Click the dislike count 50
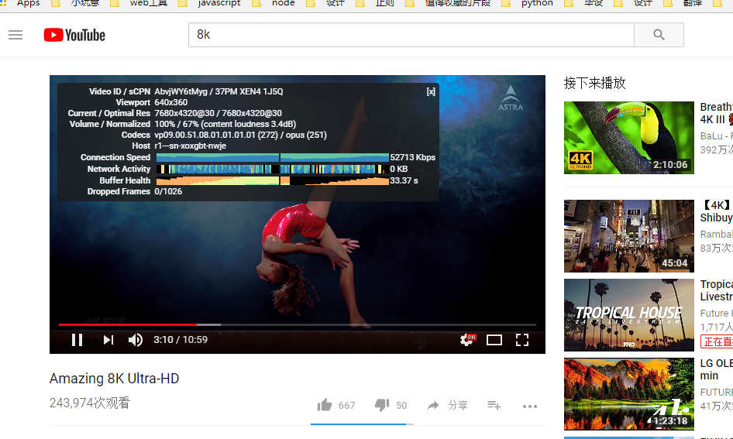This screenshot has width=733, height=439. [401, 406]
